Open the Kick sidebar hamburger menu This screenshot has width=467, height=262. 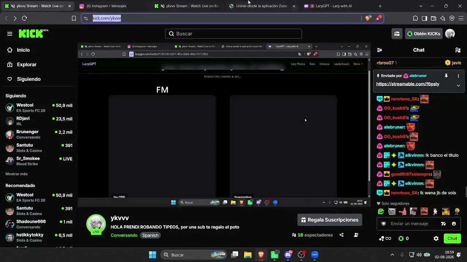10,34
